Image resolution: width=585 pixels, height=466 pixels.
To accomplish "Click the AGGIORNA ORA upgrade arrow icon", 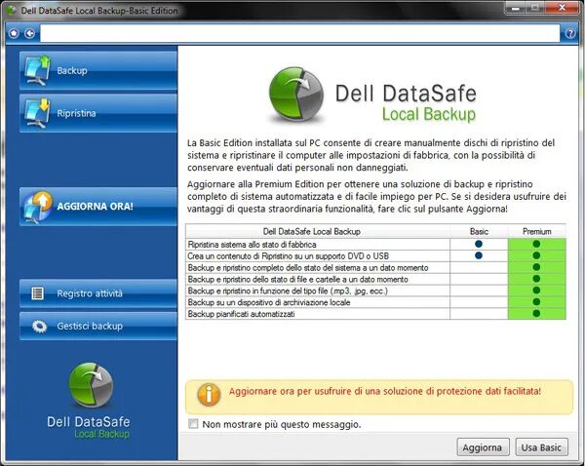I will 38,207.
